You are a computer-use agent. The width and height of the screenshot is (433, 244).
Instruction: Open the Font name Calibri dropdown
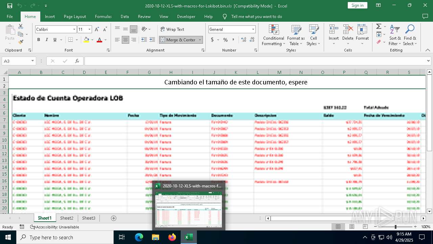pos(74,29)
